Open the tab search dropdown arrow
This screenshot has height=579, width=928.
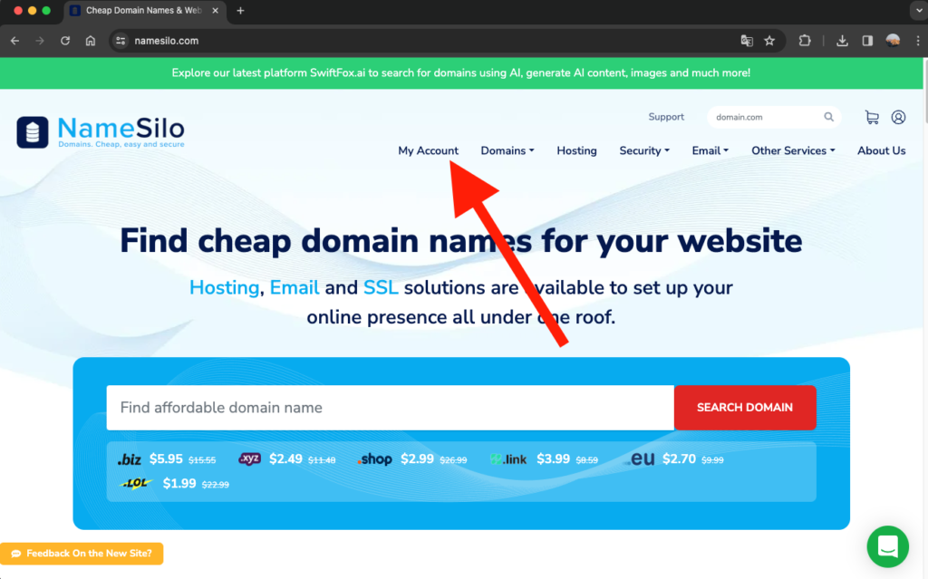918,11
